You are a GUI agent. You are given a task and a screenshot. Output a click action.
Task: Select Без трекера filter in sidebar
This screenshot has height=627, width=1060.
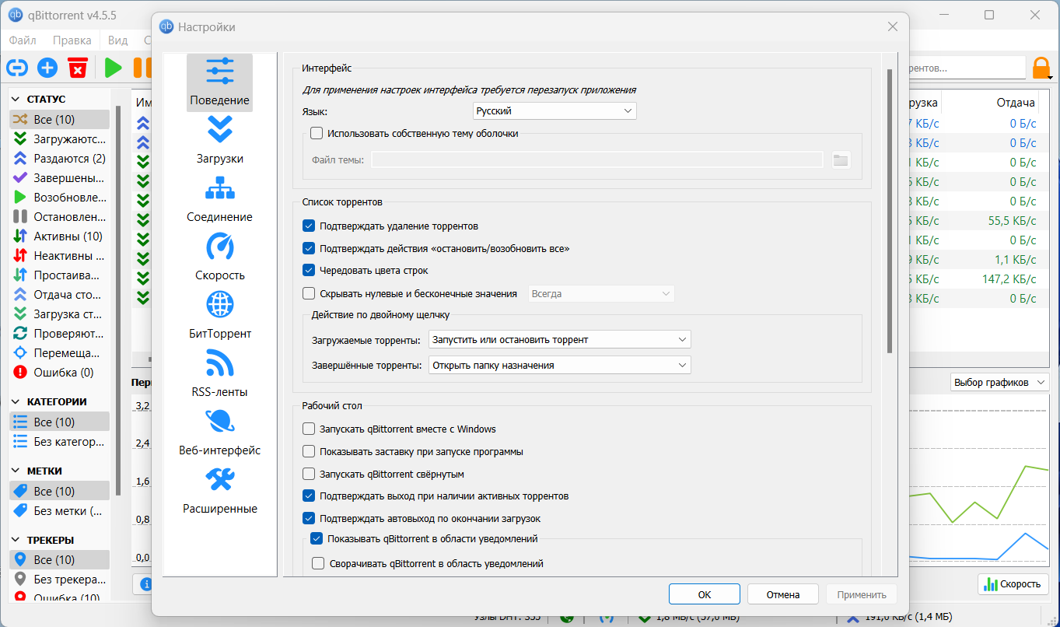60,579
